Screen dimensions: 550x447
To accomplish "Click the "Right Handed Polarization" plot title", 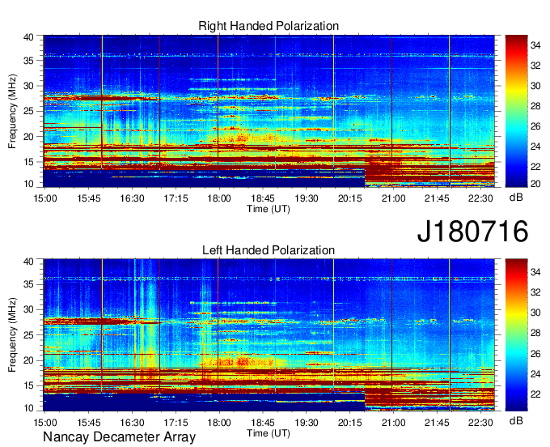I will coord(269,26).
